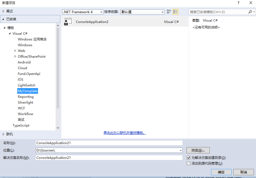256x178 pixels.
Task: Select the LightSwitch category
Action: tap(27, 85)
